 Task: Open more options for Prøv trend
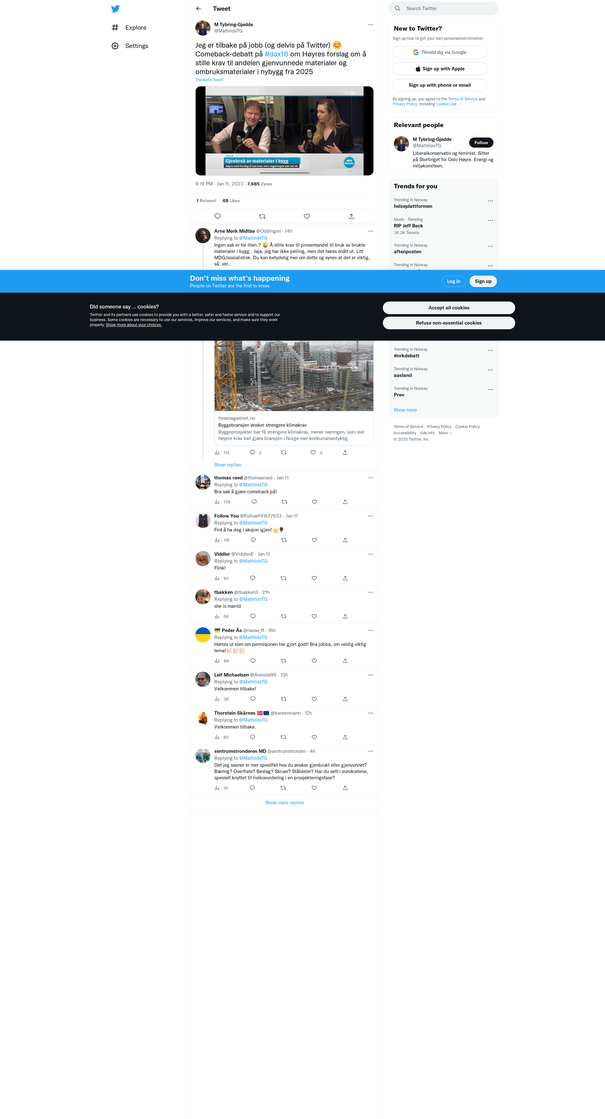490,390
